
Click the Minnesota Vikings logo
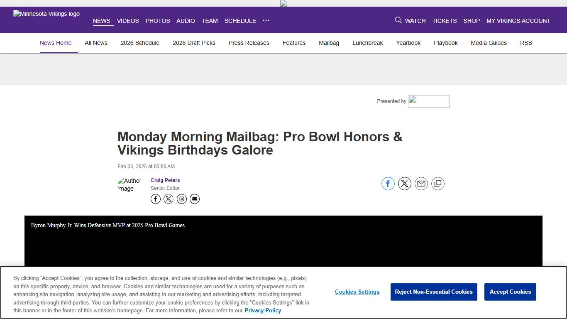[46, 14]
